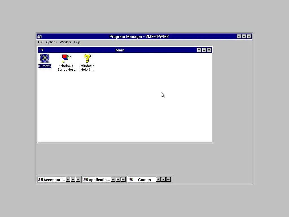Open Program Manager control menu icon

tap(40, 36)
